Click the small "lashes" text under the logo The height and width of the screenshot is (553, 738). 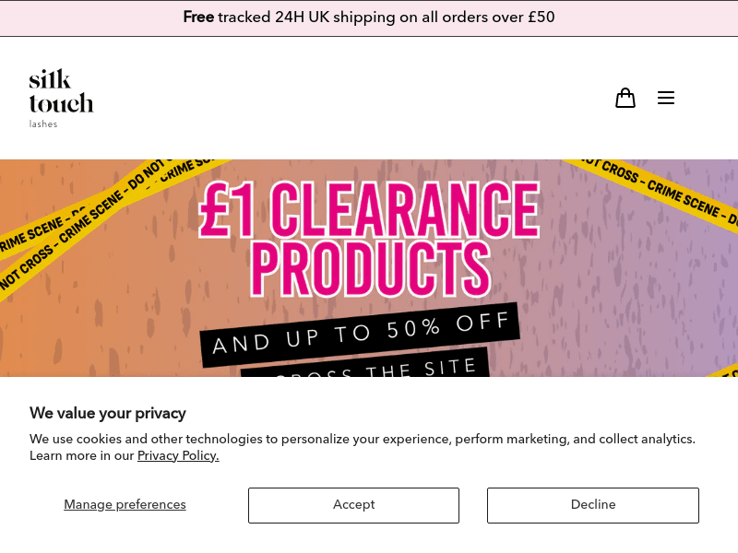[43, 124]
